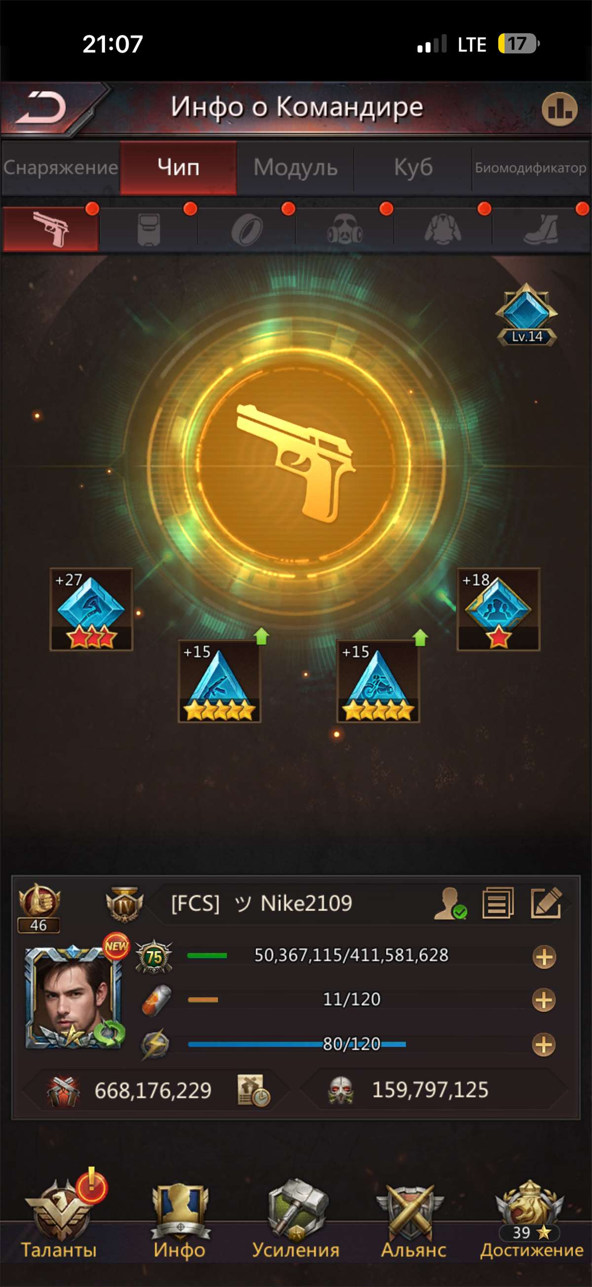Open the edit name pencil icon
Viewport: 592px width, 1287px height.
click(x=546, y=903)
